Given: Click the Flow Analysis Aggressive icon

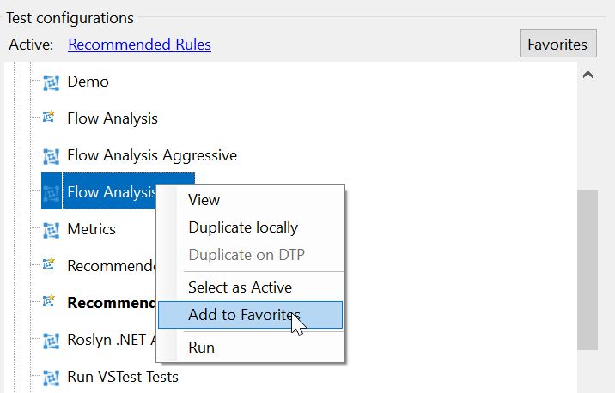Looking at the screenshot, I should click(51, 156).
